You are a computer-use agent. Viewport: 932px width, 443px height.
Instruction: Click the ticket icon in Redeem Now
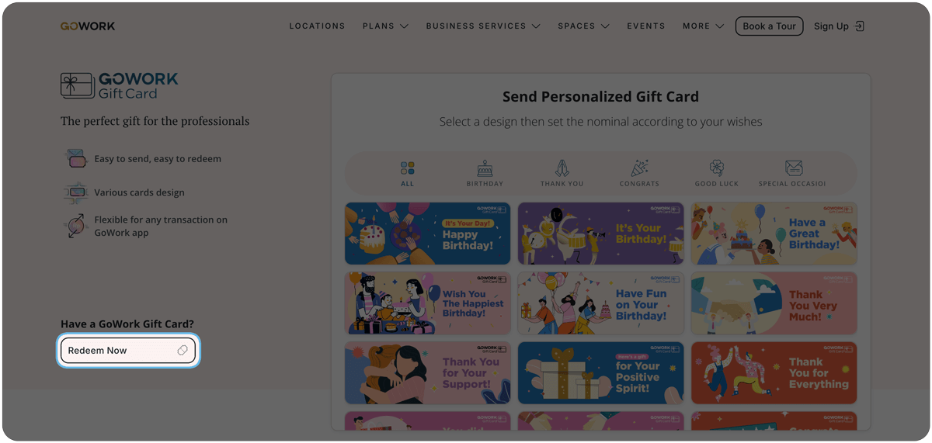point(183,351)
